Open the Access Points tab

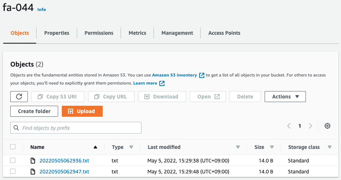click(x=224, y=33)
